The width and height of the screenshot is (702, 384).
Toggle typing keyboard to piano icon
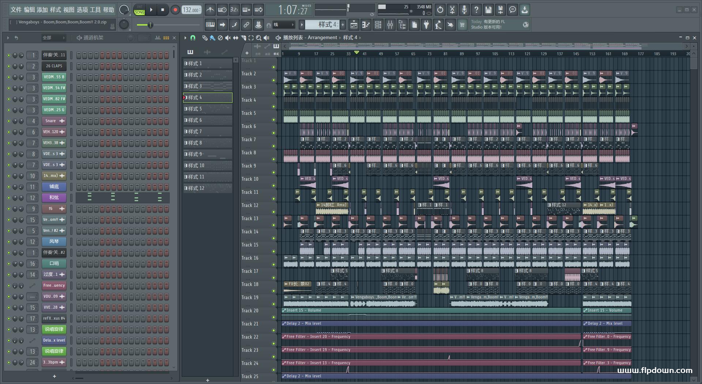tap(210, 25)
